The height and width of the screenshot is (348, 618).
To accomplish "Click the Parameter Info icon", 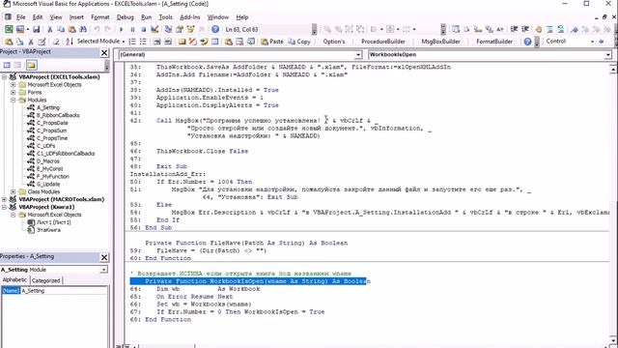I will coord(490,29).
